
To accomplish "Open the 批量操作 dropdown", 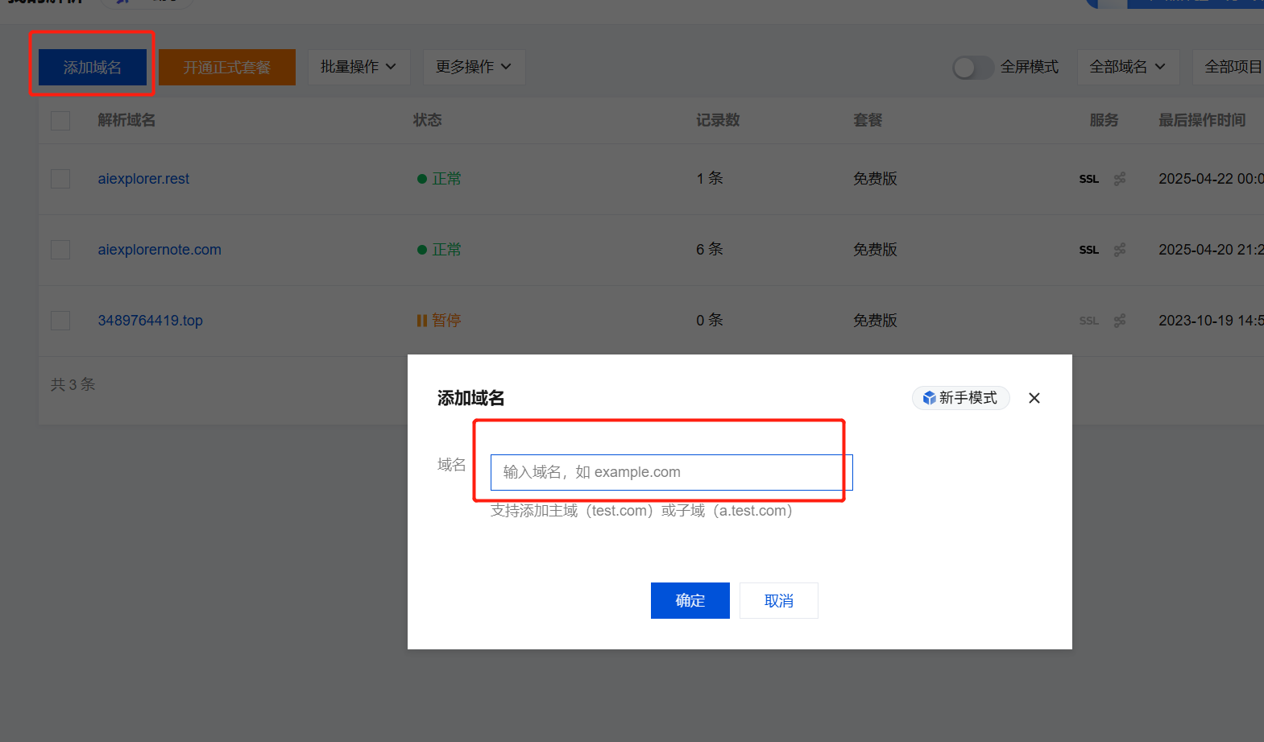I will coord(358,67).
